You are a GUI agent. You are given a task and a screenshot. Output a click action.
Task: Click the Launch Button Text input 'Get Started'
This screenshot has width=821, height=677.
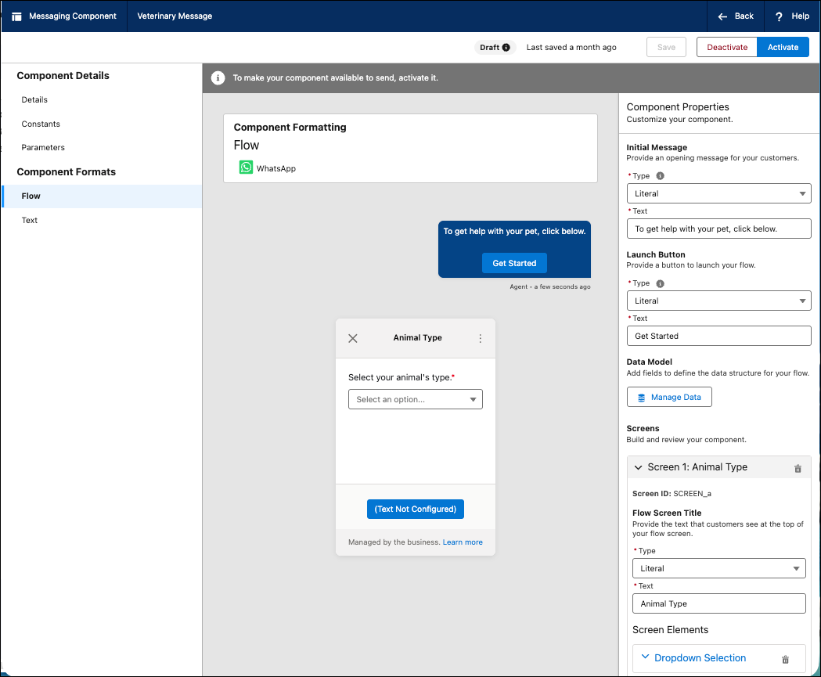click(719, 336)
